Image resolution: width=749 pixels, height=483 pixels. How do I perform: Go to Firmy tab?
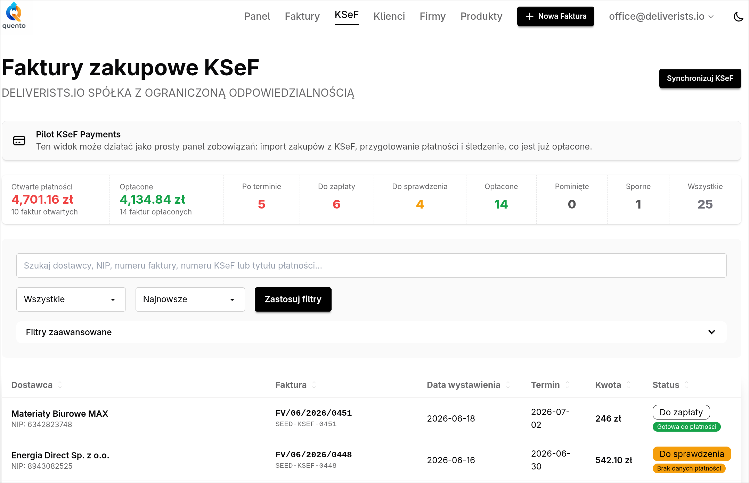click(x=432, y=16)
